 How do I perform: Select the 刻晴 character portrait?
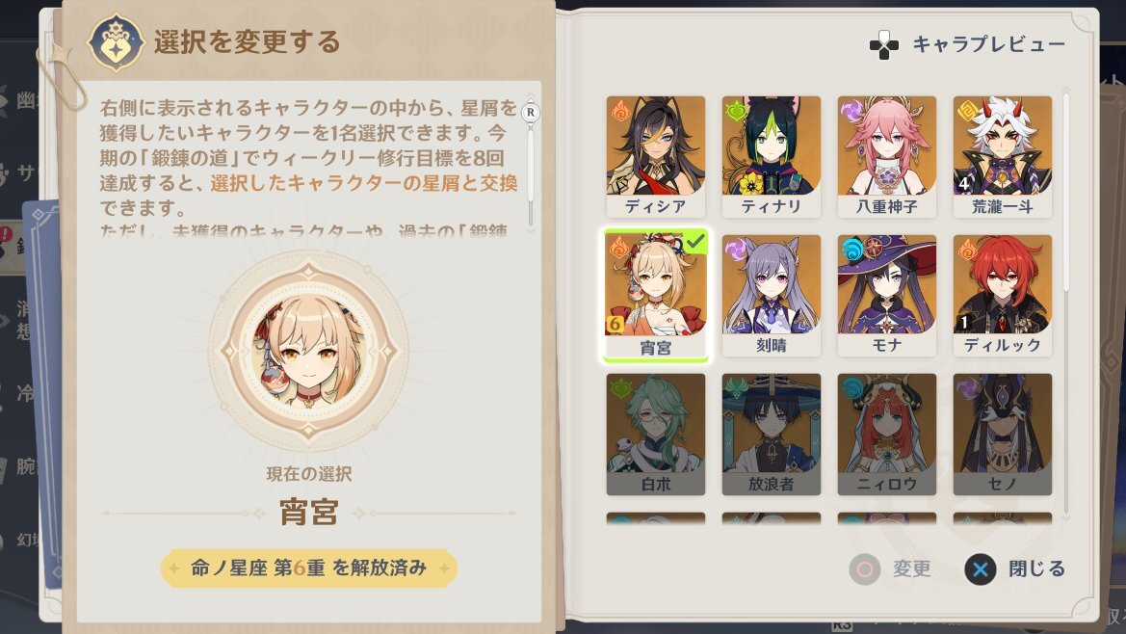click(771, 295)
